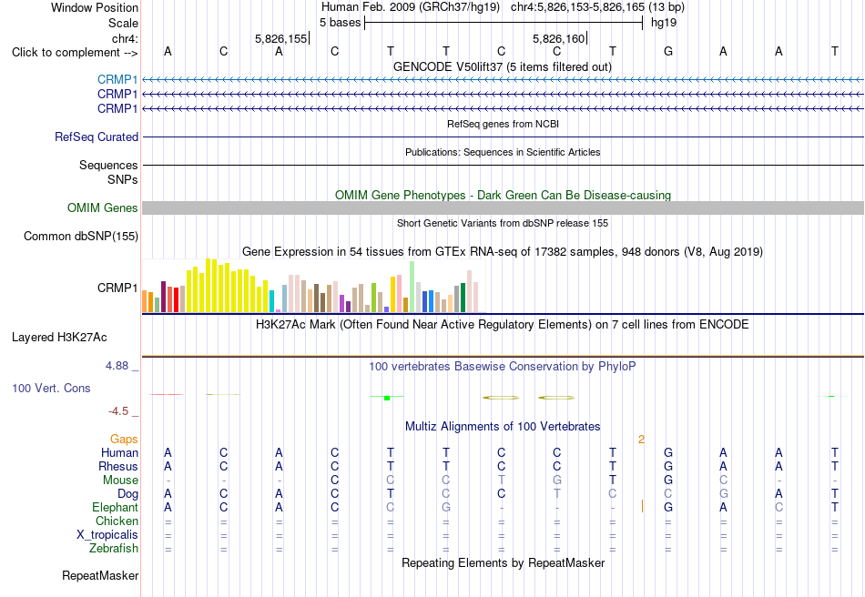The height and width of the screenshot is (597, 865).
Task: Click the Chicken species label
Action: [117, 521]
